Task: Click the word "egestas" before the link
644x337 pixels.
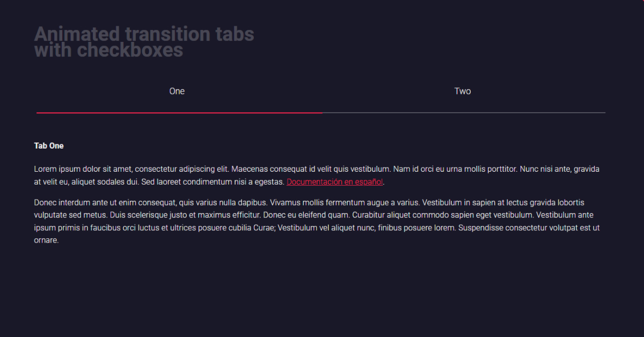Action: click(268, 181)
